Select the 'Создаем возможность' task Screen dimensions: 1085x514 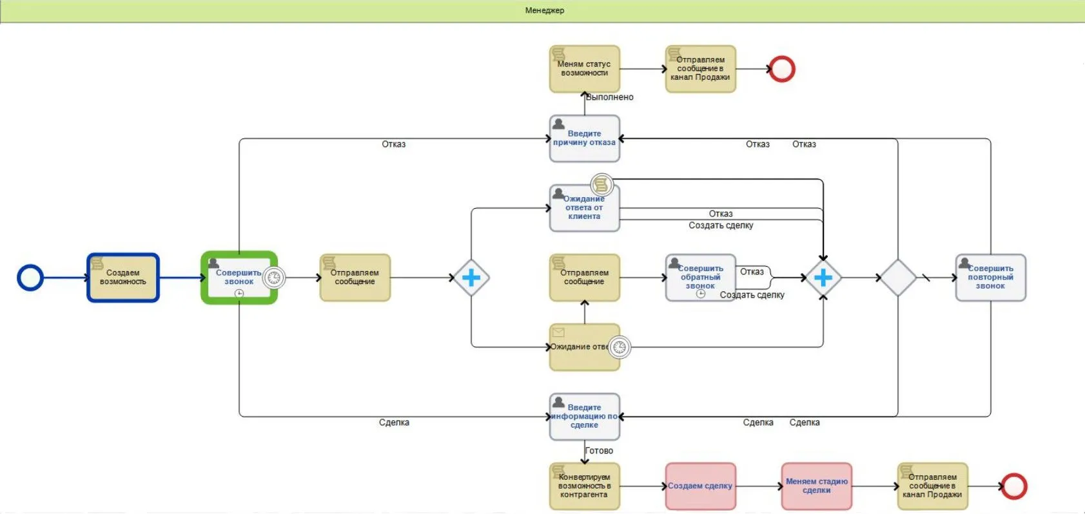(123, 278)
